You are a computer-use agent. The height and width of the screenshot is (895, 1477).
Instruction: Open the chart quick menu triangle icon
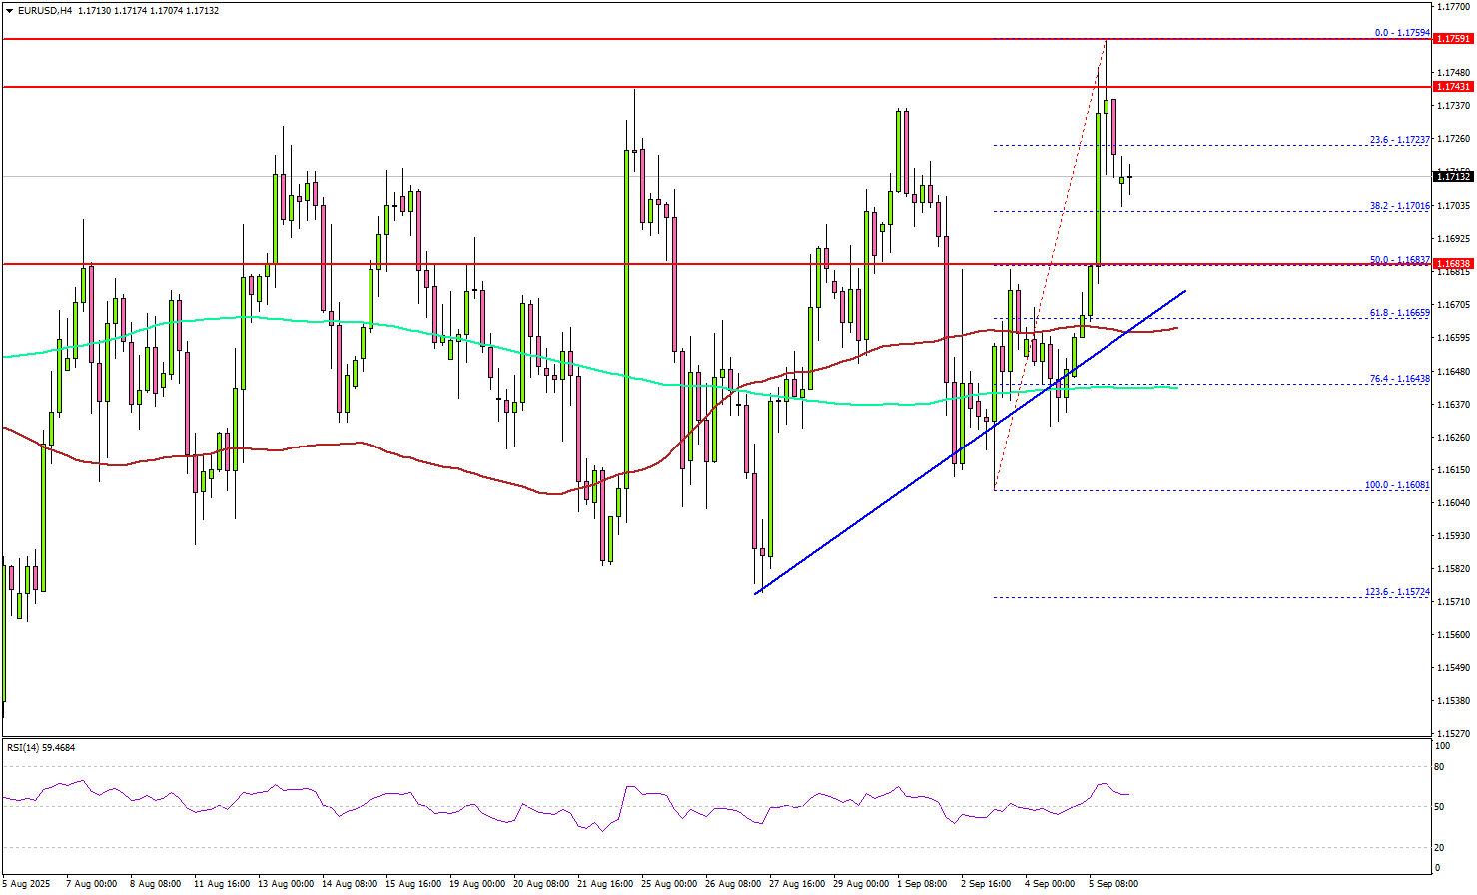point(10,10)
